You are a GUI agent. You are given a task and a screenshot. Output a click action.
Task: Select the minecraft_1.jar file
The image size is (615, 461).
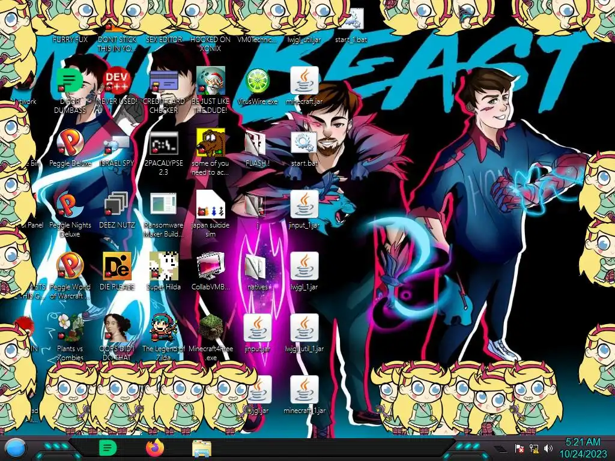[x=304, y=390]
